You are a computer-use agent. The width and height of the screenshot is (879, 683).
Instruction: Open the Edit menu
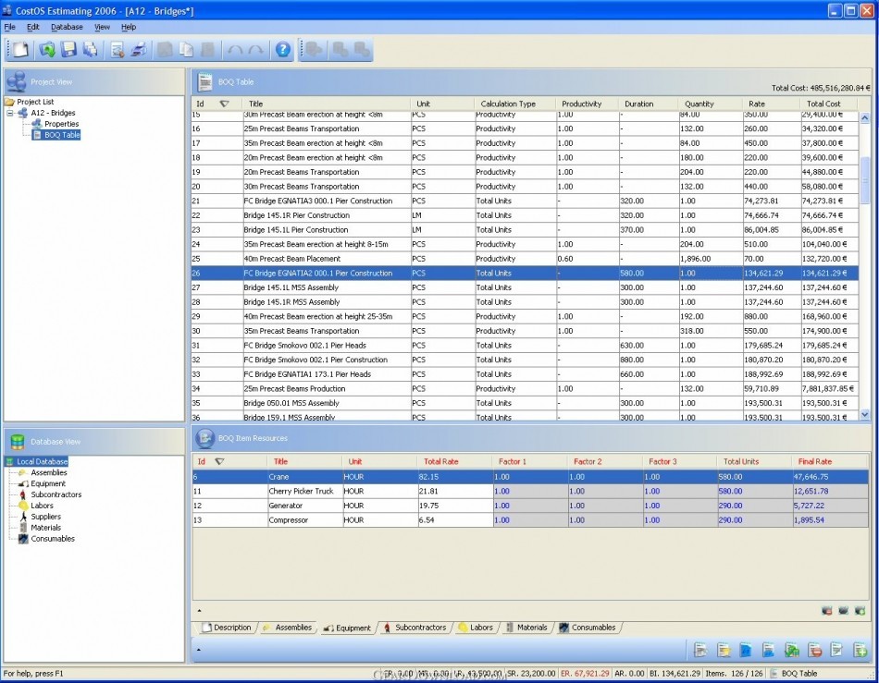pyautogui.click(x=33, y=27)
